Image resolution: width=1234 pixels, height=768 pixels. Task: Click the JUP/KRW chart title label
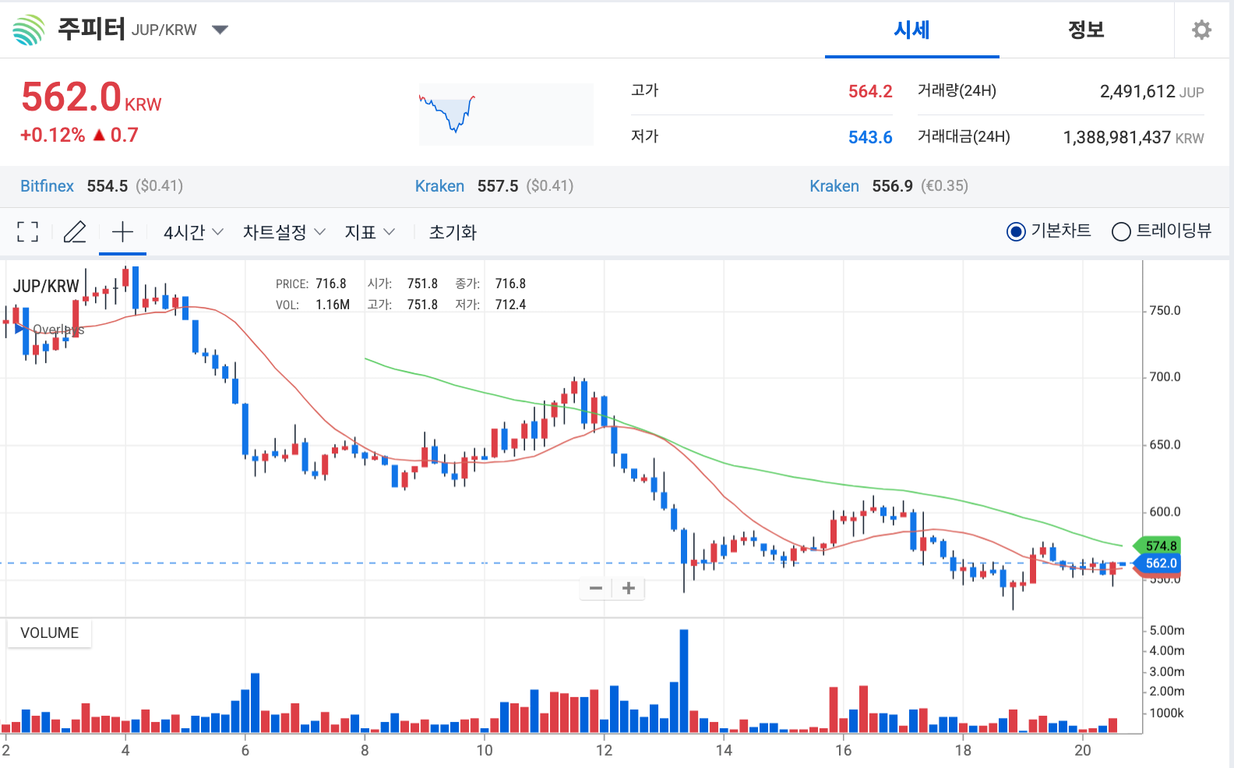[x=46, y=286]
